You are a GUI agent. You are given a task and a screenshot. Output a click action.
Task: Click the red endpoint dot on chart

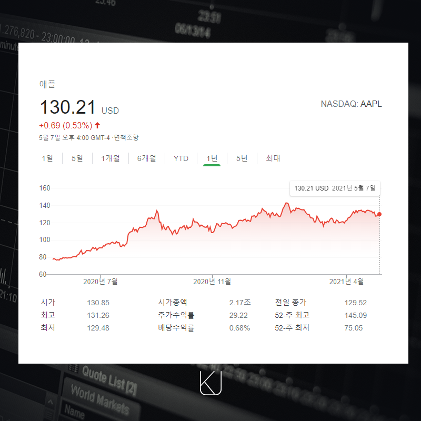379,214
